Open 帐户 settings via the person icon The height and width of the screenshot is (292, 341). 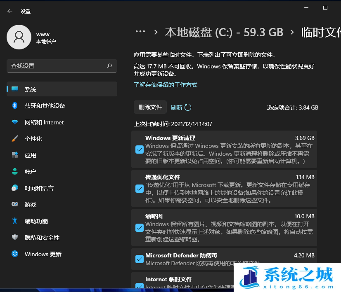click(15, 172)
